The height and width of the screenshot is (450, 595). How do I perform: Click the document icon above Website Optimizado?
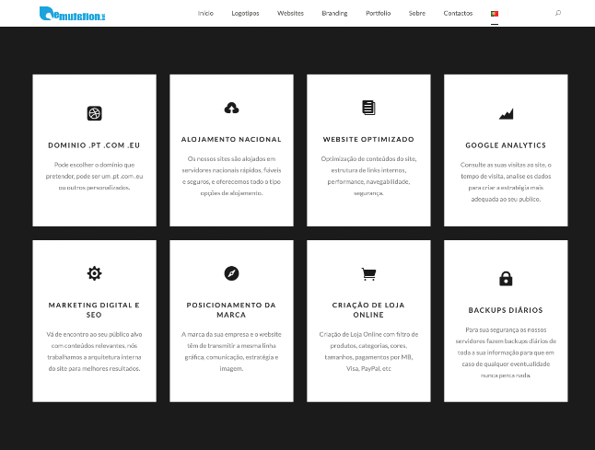[368, 108]
